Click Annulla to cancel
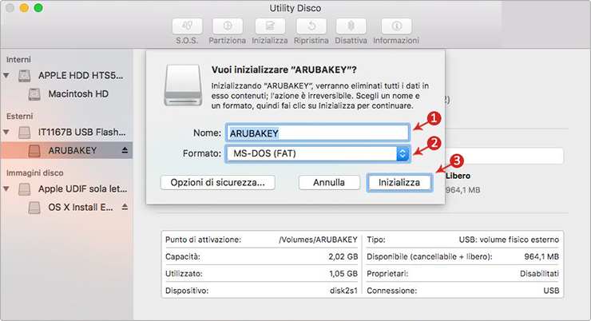The height and width of the screenshot is (321, 591). [329, 183]
